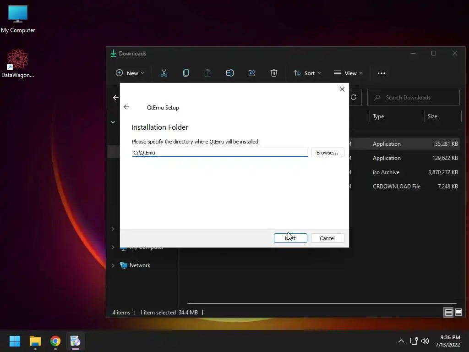
Task: Close the Downloads window
Action: point(455,53)
